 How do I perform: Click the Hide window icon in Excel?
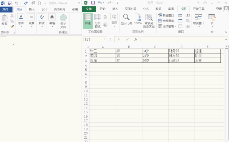click(180, 21)
